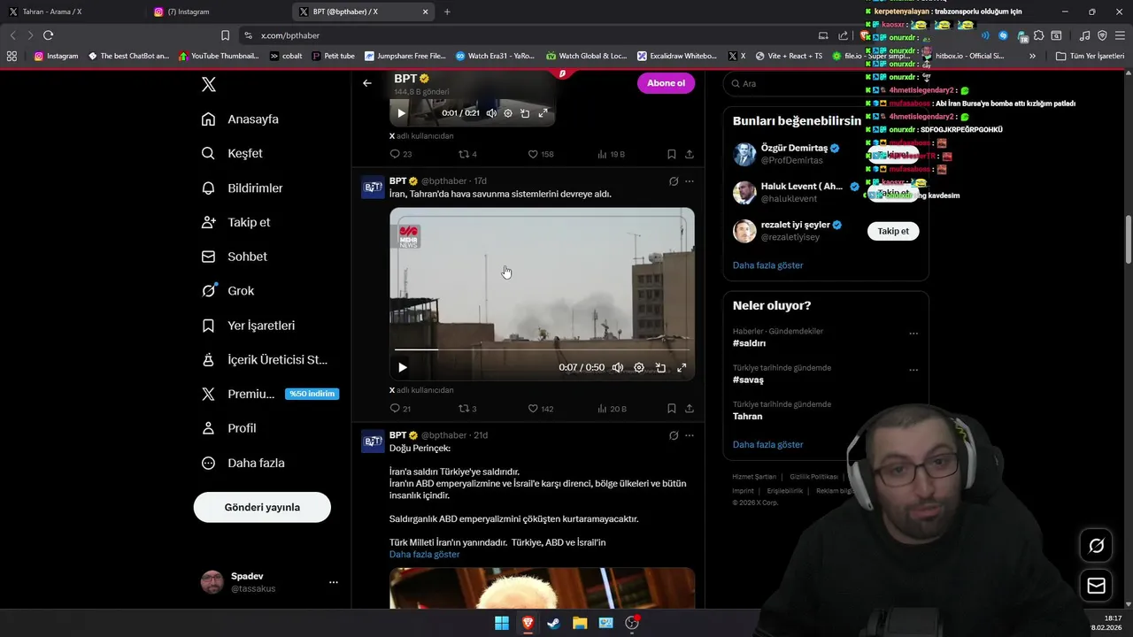The height and width of the screenshot is (637, 1133).
Task: Open more options on the 17d post
Action: click(690, 181)
